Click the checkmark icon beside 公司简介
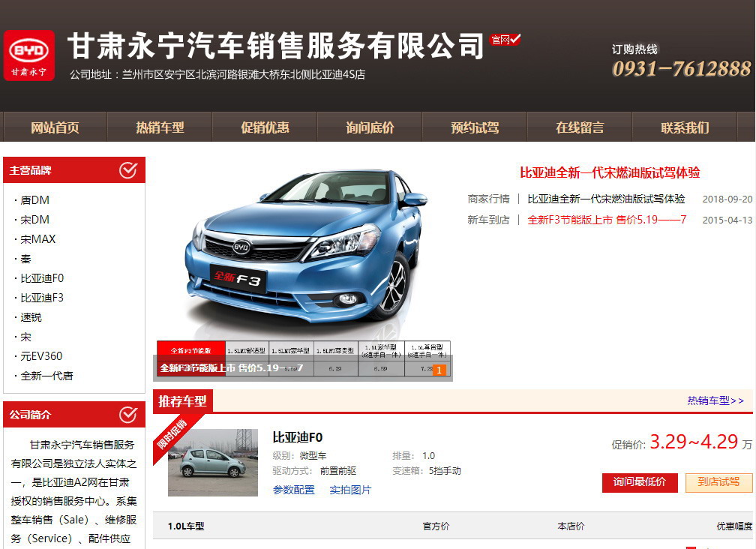This screenshot has width=756, height=549. (128, 415)
